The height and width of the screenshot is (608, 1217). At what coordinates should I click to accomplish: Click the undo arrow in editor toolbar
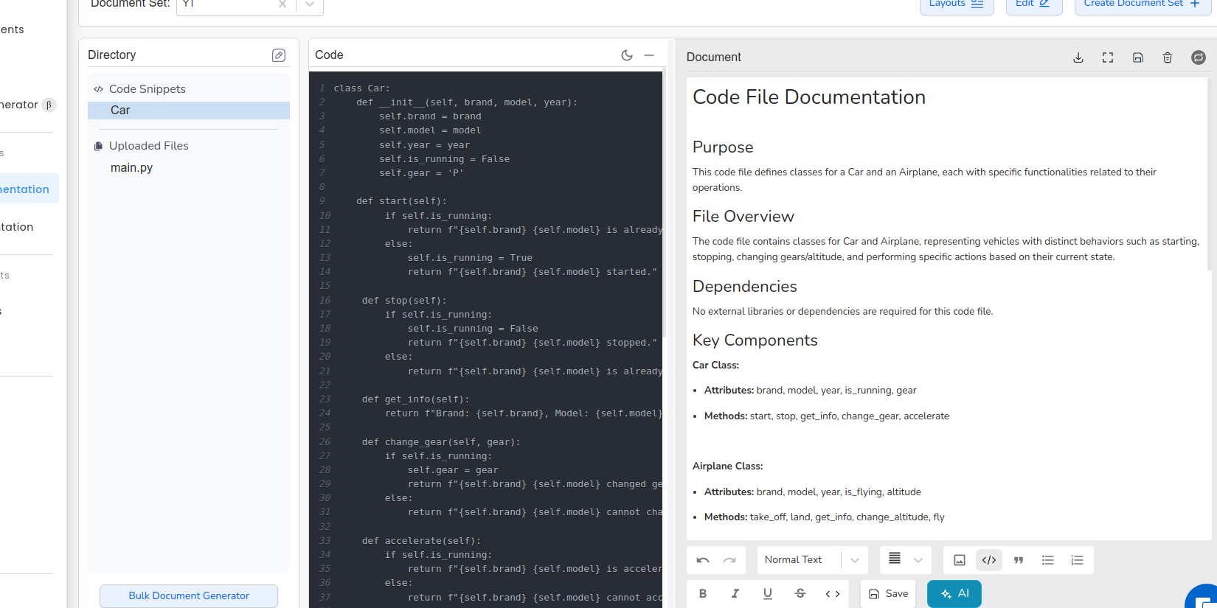pos(702,560)
